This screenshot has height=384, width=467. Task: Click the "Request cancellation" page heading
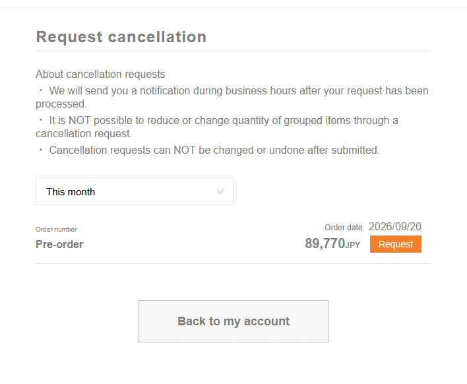tap(121, 37)
